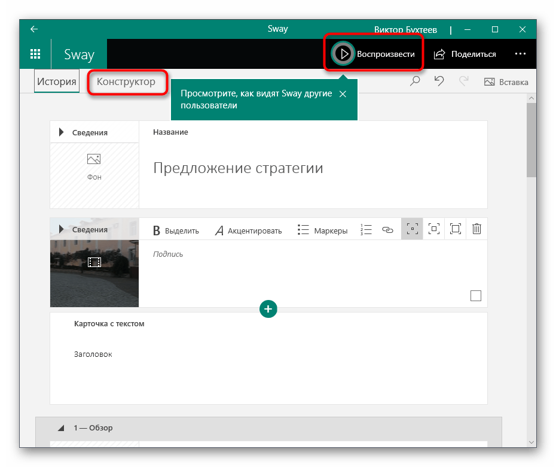Add content with green plus button

pos(268,309)
